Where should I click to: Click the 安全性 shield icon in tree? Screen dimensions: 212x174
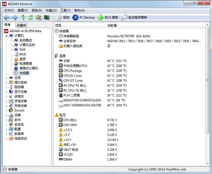[11, 125]
